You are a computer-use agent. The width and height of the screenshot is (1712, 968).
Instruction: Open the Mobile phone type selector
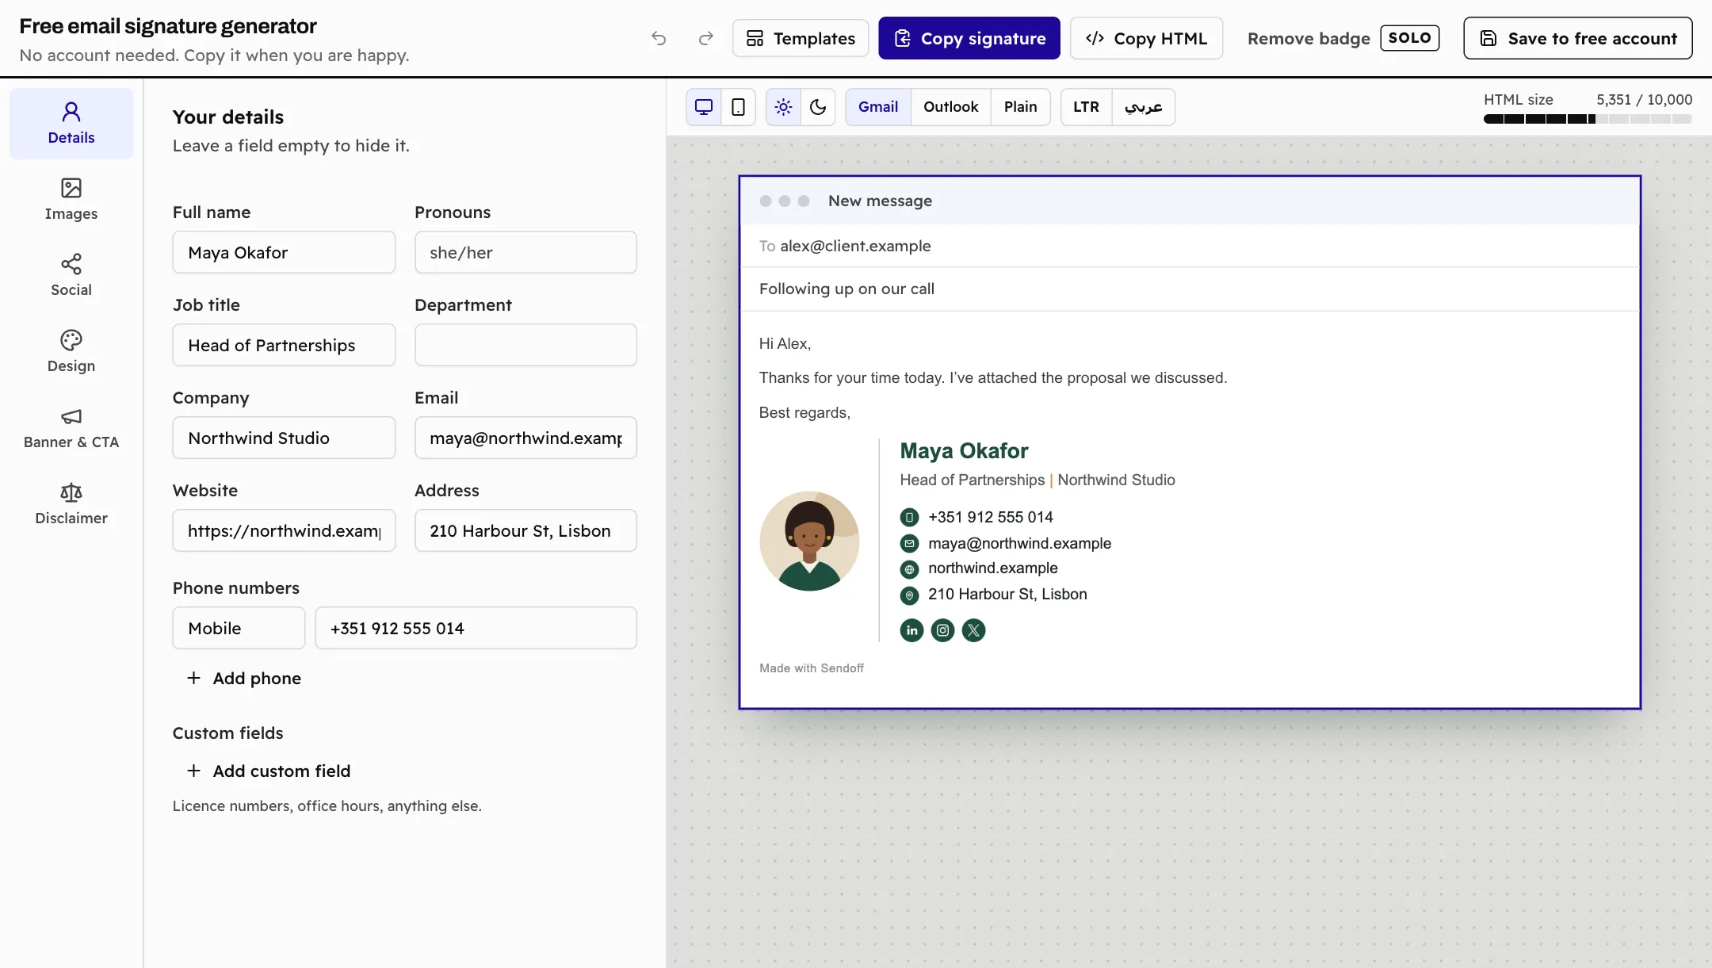(x=239, y=628)
